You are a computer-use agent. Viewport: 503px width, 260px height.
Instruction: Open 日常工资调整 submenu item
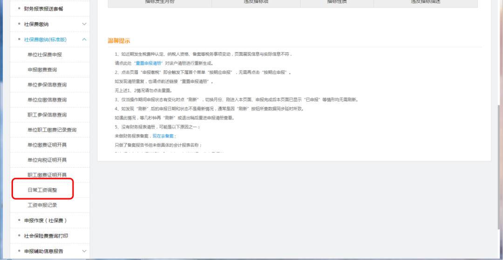42,190
